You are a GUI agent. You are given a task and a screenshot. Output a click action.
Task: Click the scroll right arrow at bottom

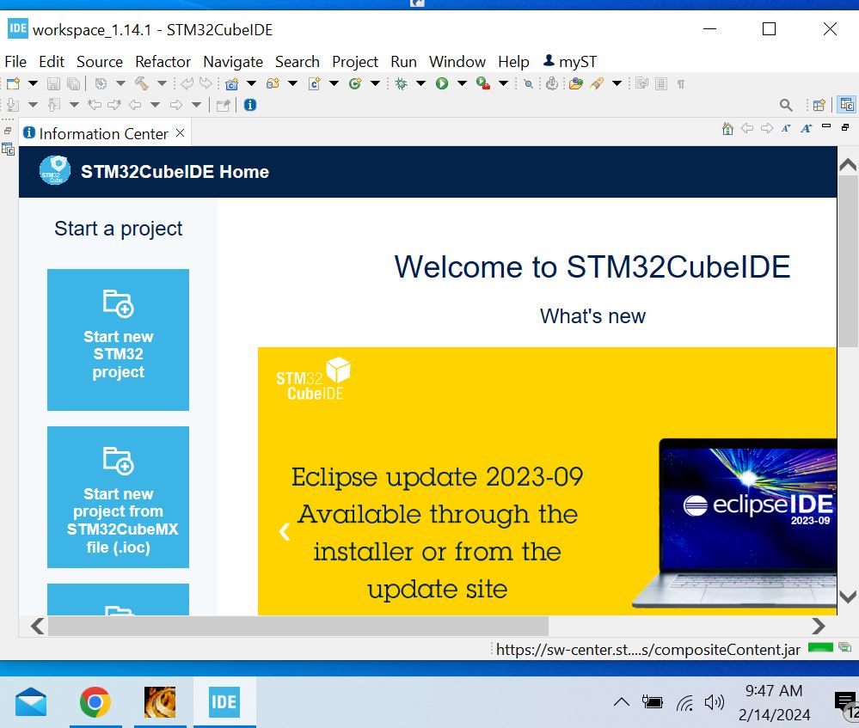(818, 626)
